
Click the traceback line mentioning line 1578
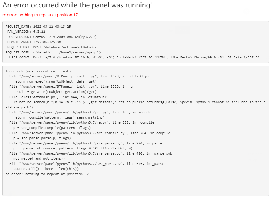[81, 76]
